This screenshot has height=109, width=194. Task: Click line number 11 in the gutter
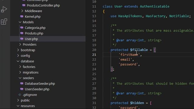point(94,6)
